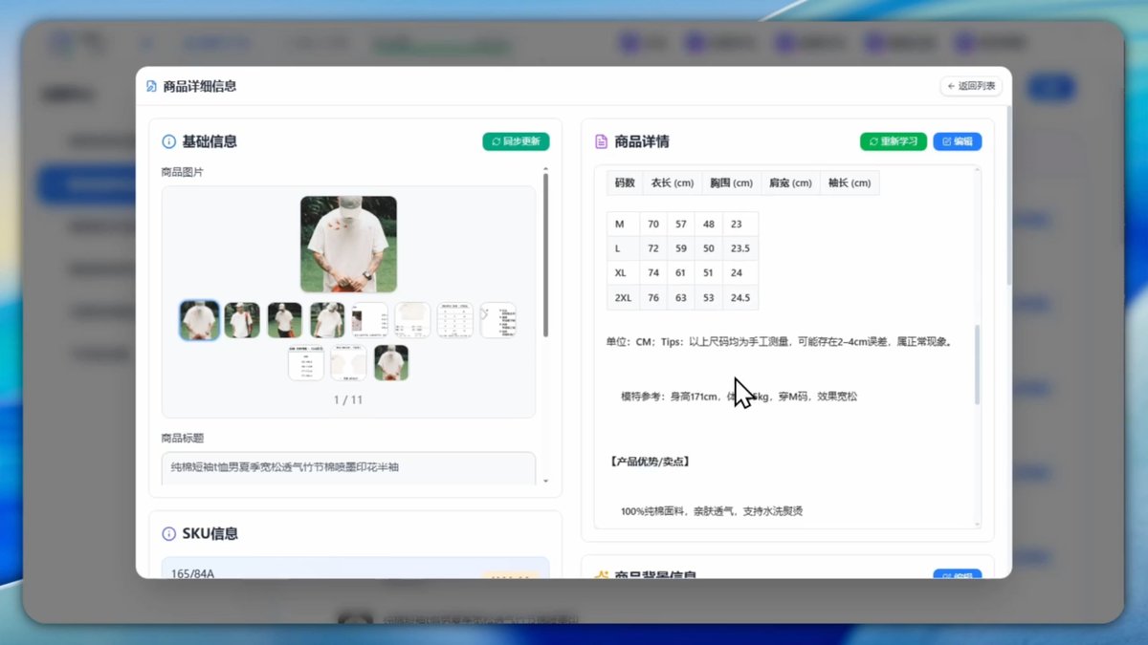1148x645 pixels.
Task: Click the 码数 table header
Action: pyautogui.click(x=625, y=183)
